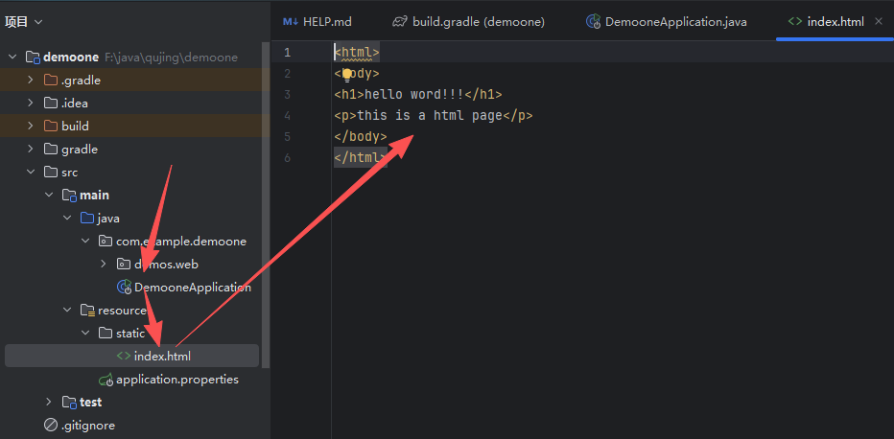Close the index.html editor tab
Image resolution: width=894 pixels, height=439 pixels.
878,22
